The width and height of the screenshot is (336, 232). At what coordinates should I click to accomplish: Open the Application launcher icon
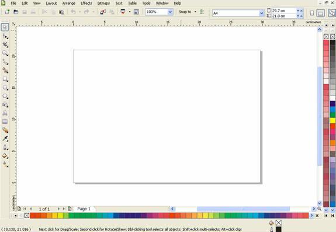click(123, 12)
